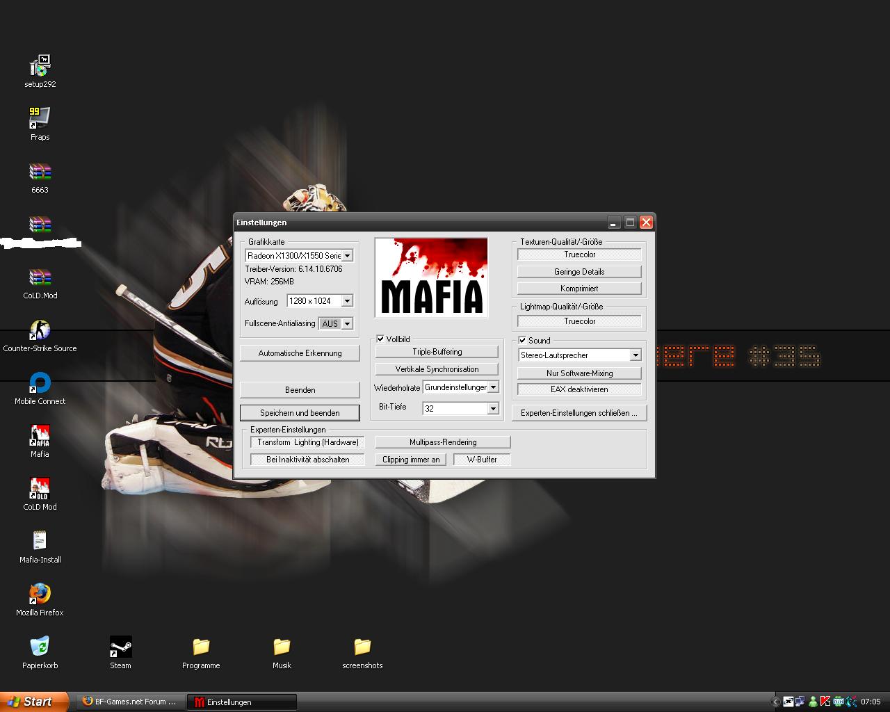Click the Beenden button
Viewport: 890px width, 712px height.
point(300,390)
